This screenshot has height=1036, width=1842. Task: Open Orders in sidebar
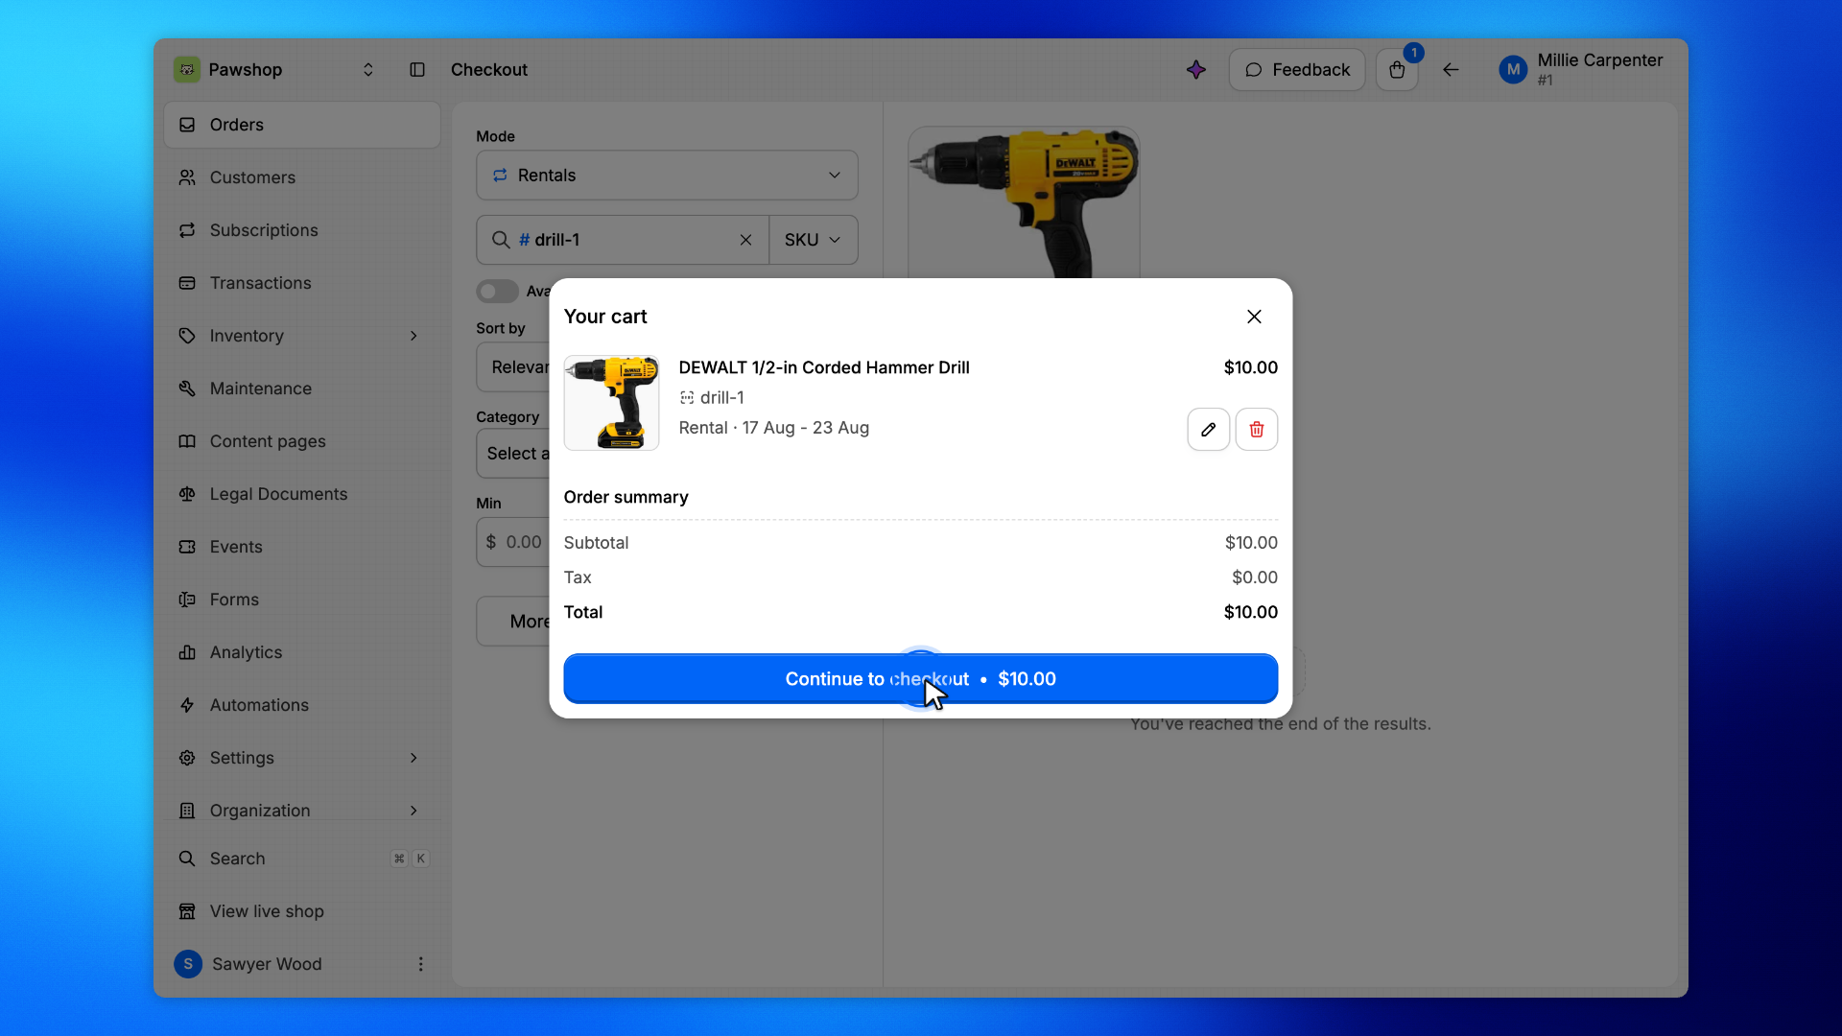pyautogui.click(x=302, y=125)
